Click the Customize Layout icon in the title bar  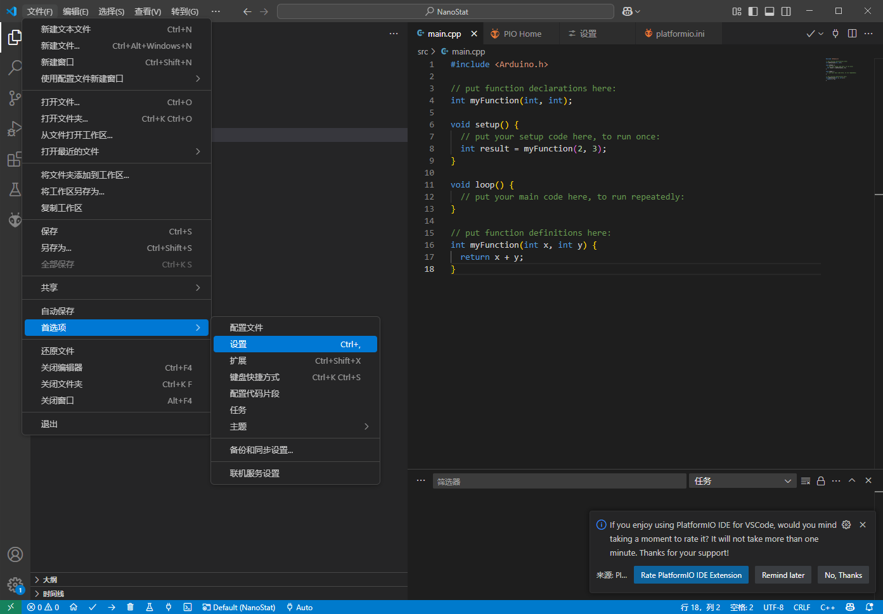click(737, 11)
